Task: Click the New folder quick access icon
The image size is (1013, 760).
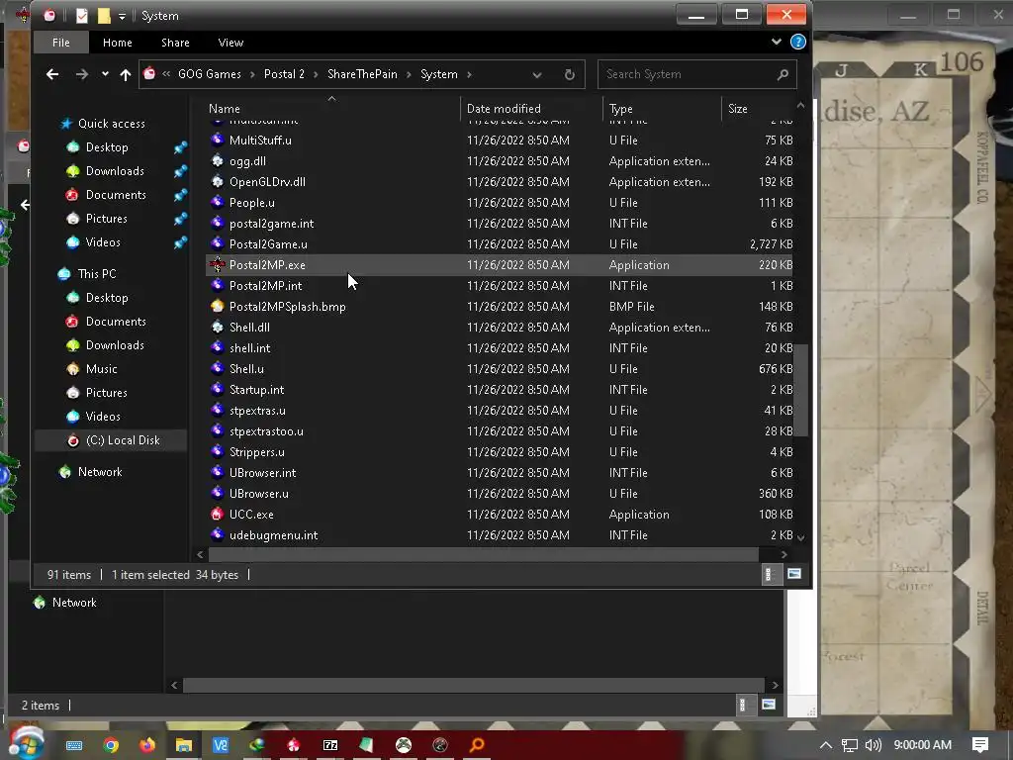Action: coord(103,16)
